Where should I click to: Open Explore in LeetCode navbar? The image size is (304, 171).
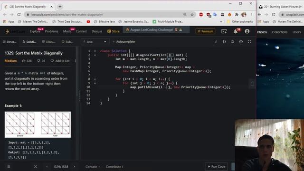coord(35,31)
